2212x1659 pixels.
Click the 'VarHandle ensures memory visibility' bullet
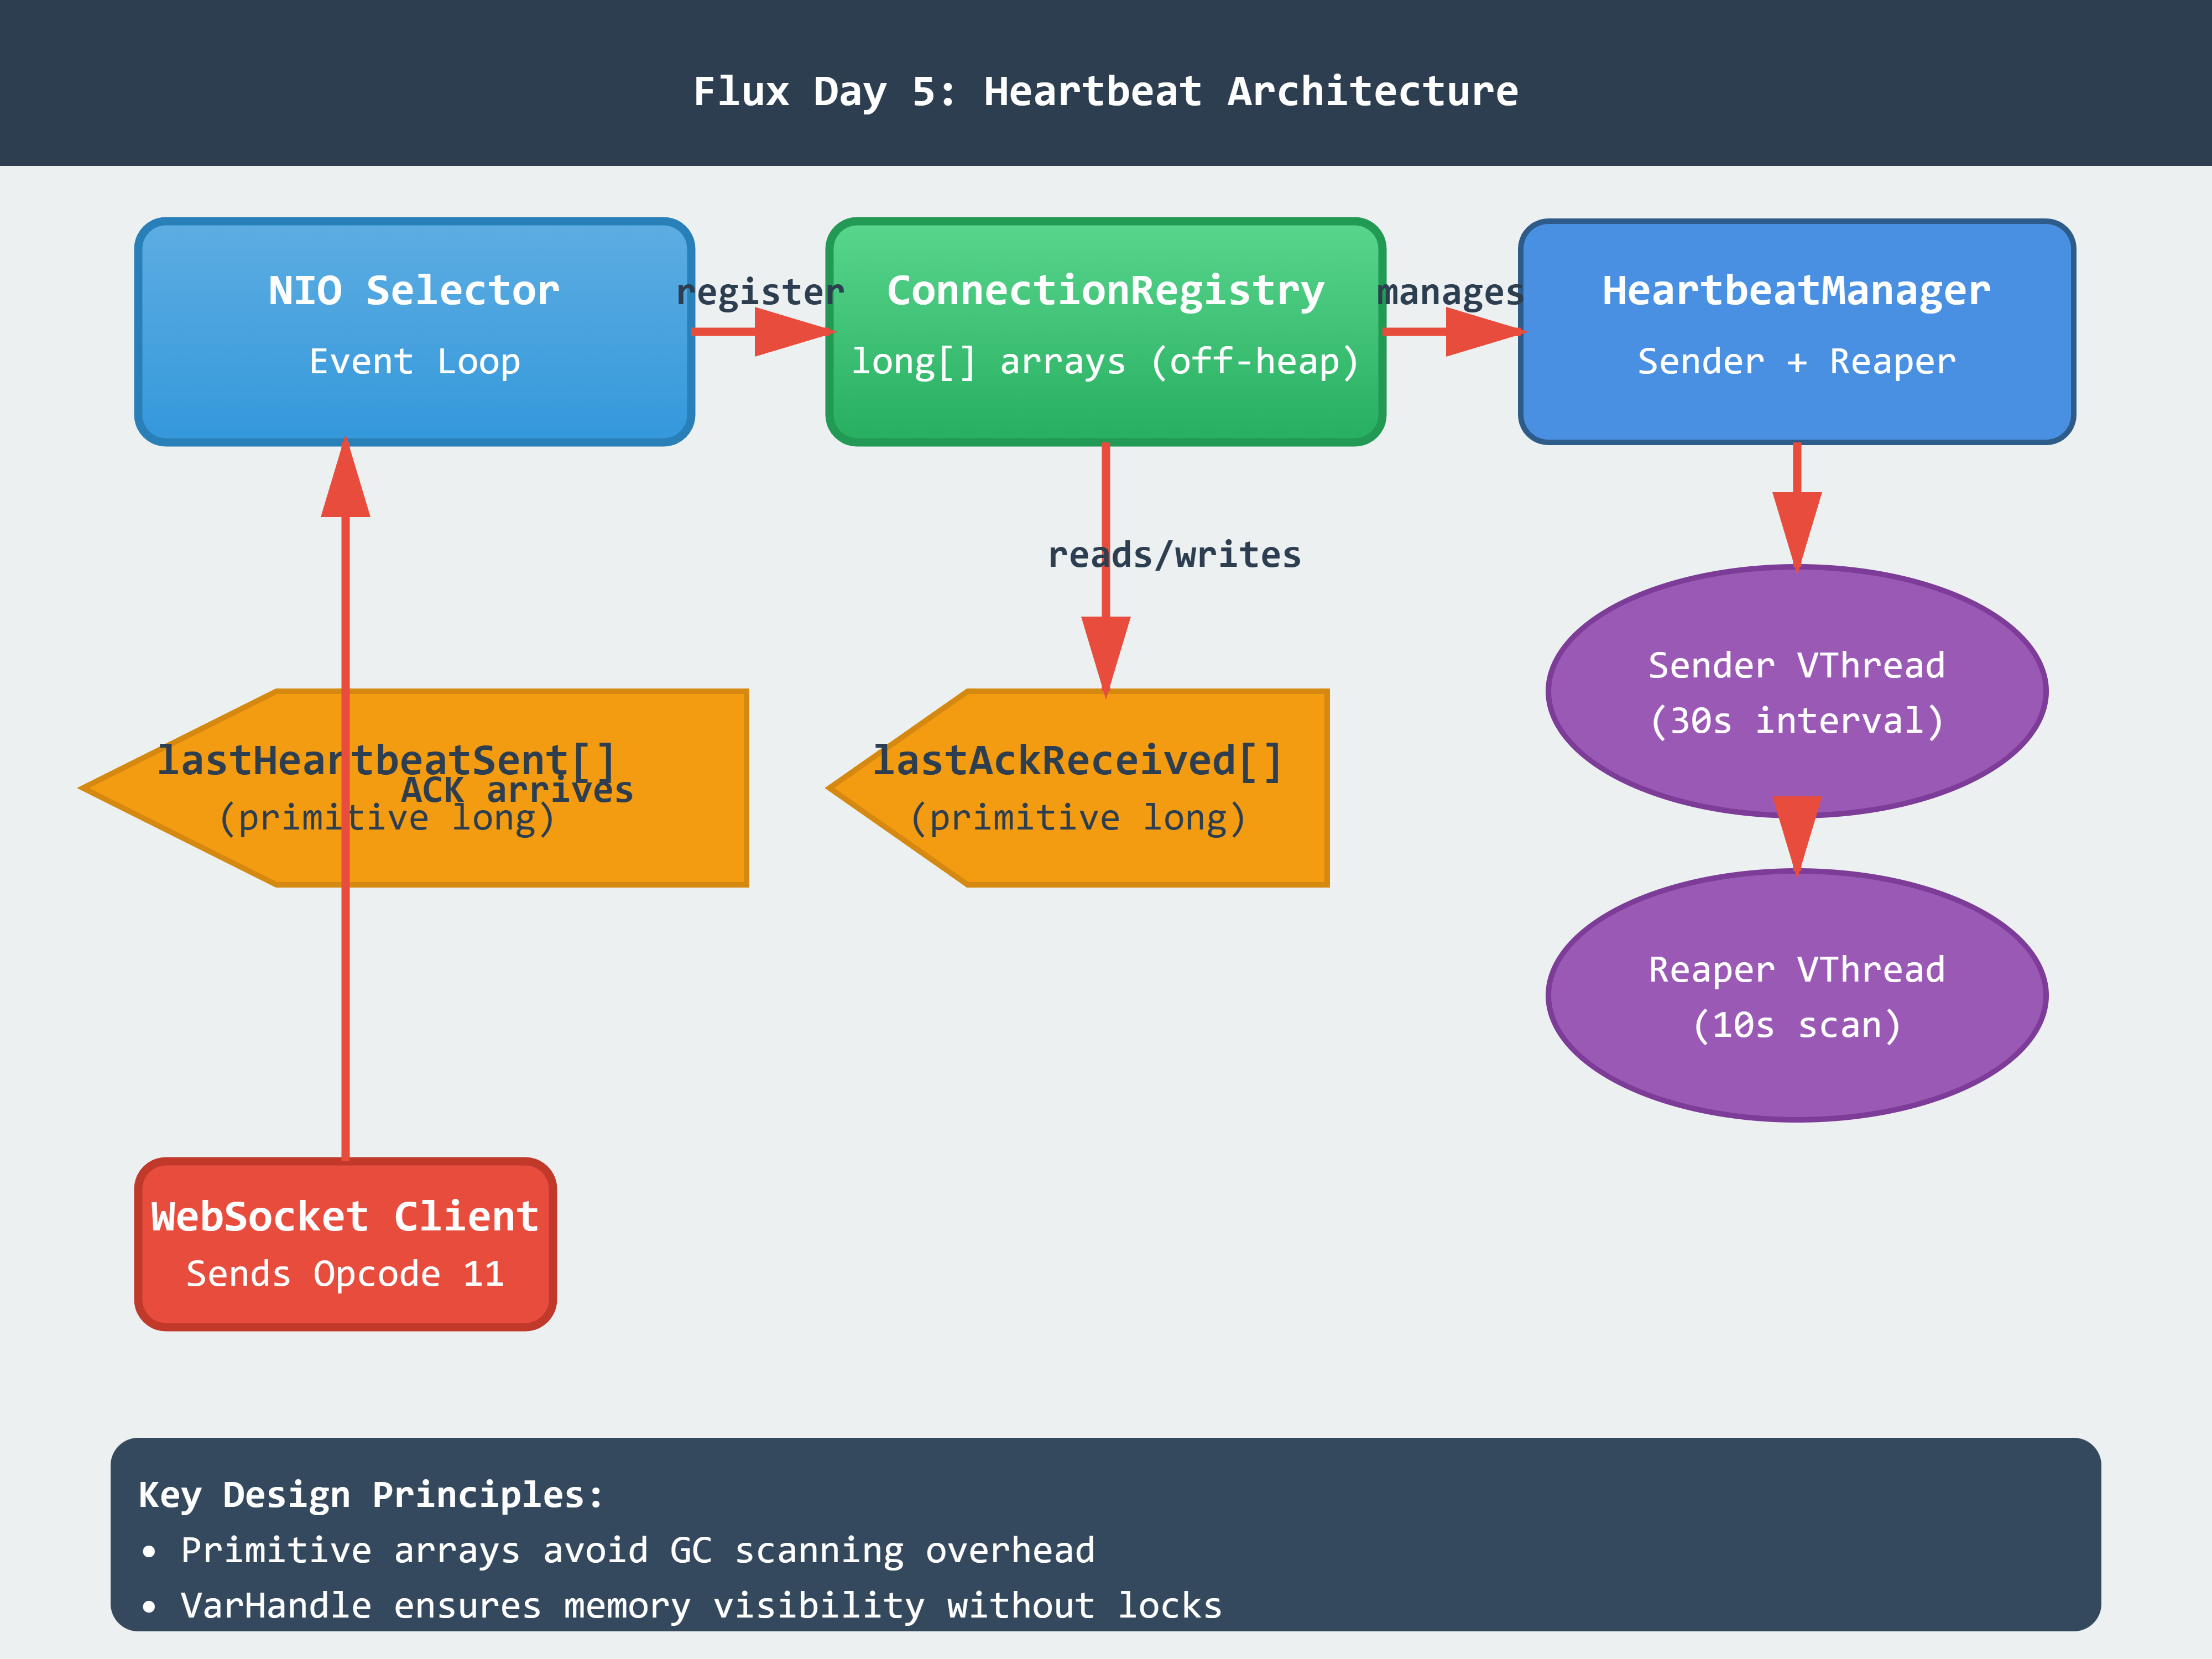(x=700, y=1605)
